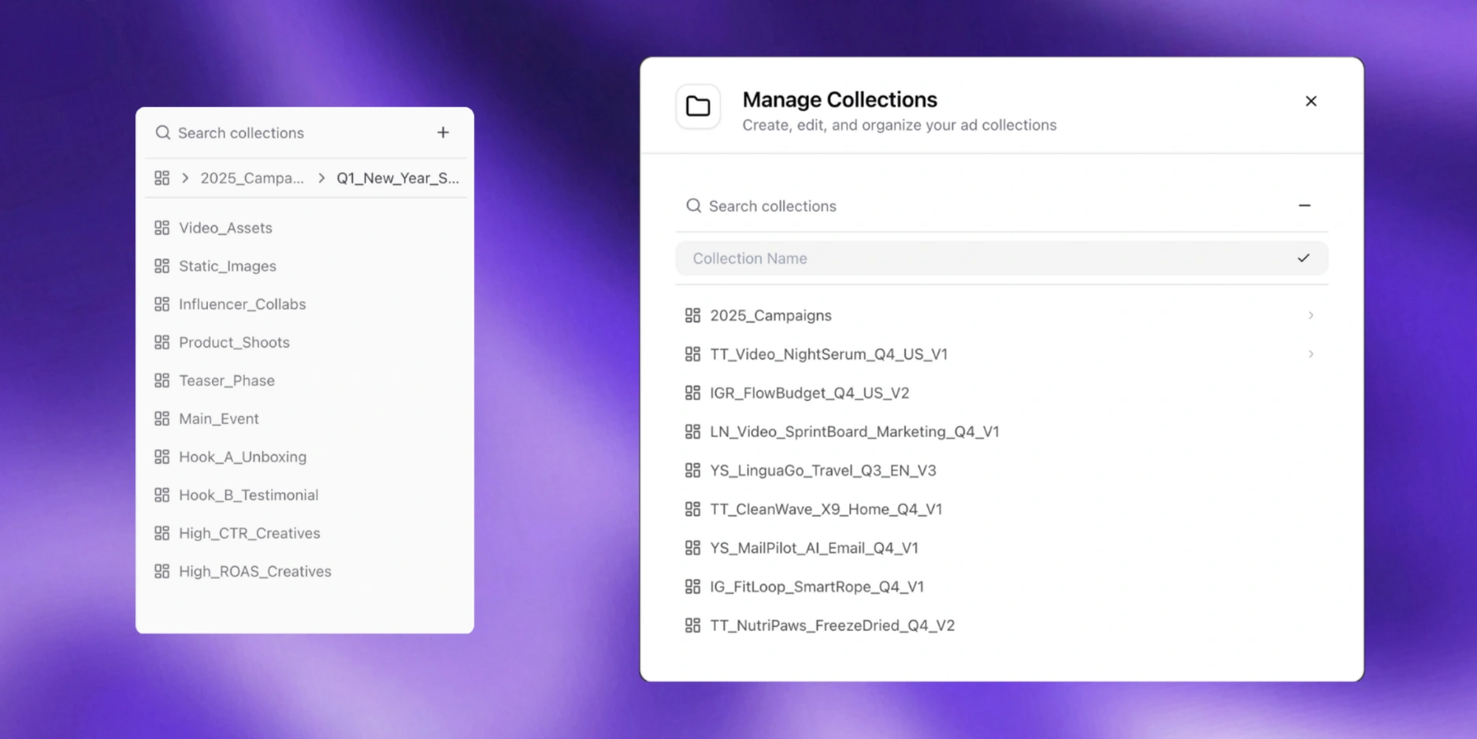Screen dimensions: 1477x739
Task: Click the grid icon beside 2025_Campaigns in the dialog
Action: (x=693, y=315)
